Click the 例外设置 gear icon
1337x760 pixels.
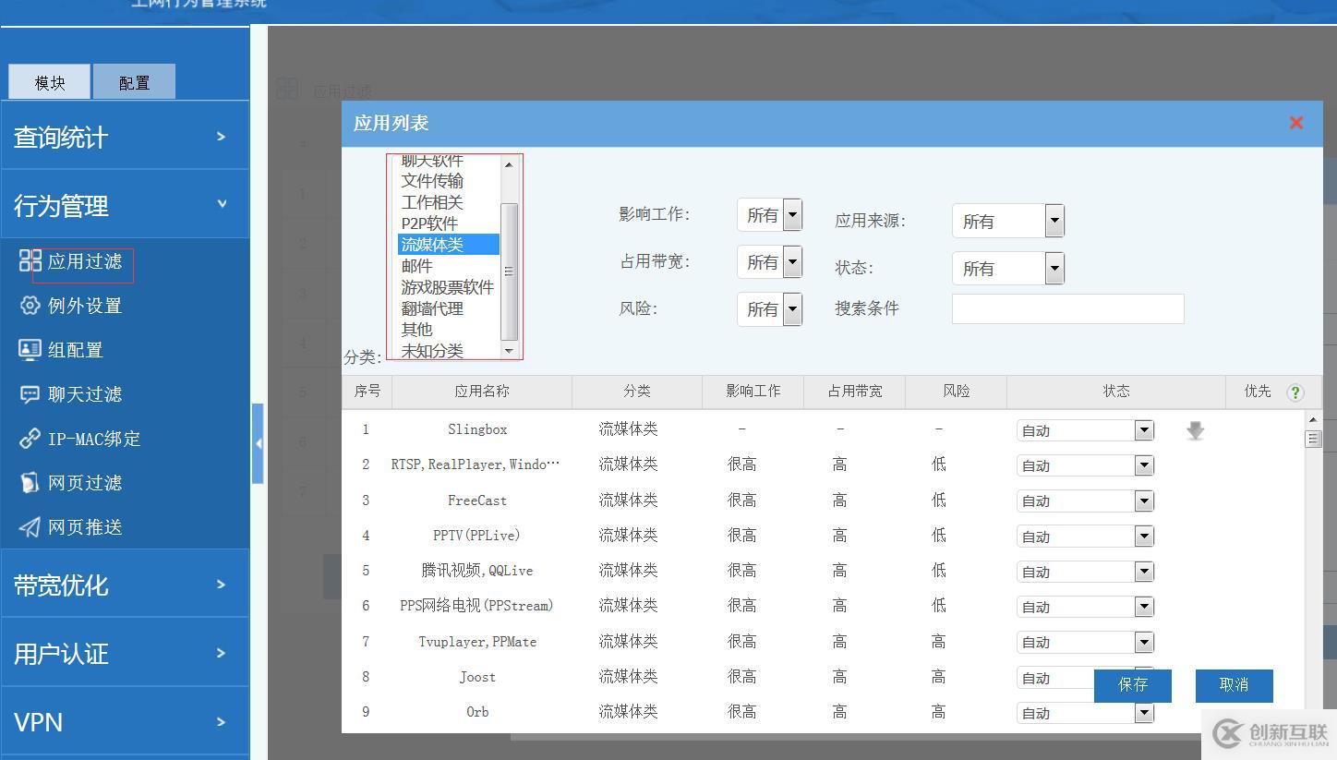(30, 305)
